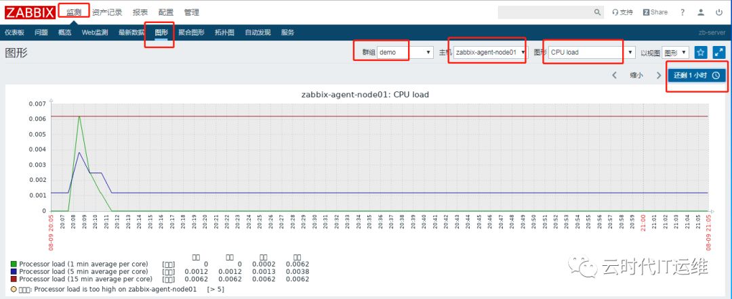Focus the global search input field
Screen dimensions: 732x299
click(x=545, y=13)
